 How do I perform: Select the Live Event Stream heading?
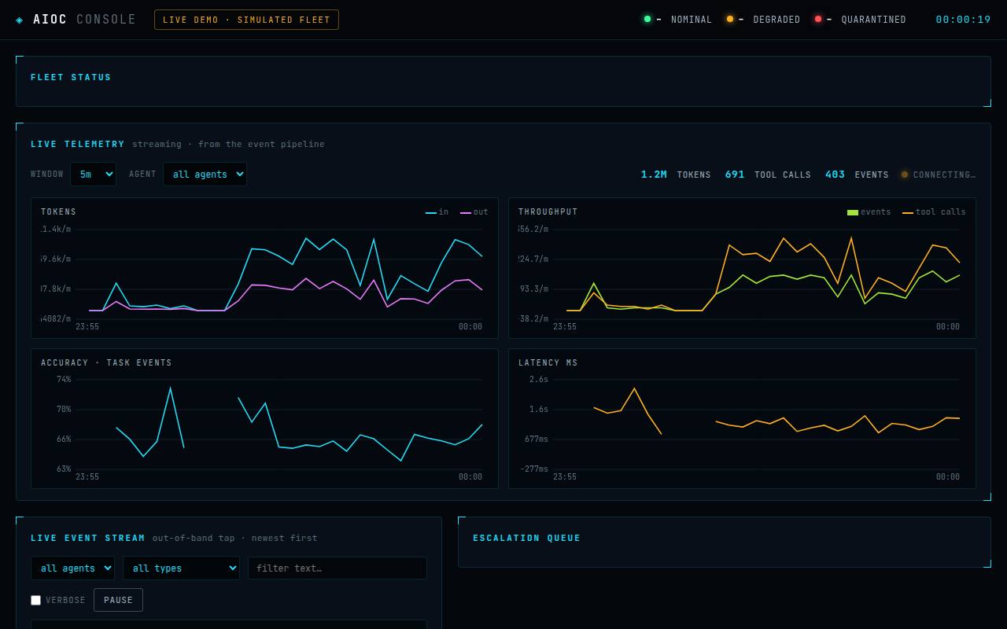[88, 538]
